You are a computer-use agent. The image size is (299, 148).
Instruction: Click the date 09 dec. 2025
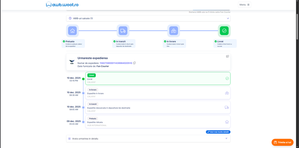tap(74, 121)
